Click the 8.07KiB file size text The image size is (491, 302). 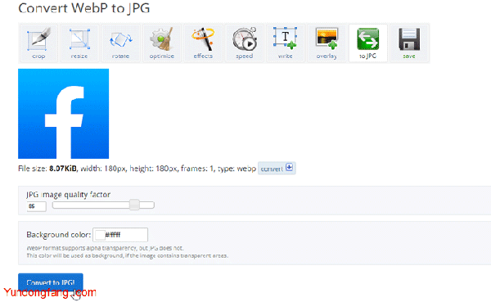pyautogui.click(x=63, y=169)
